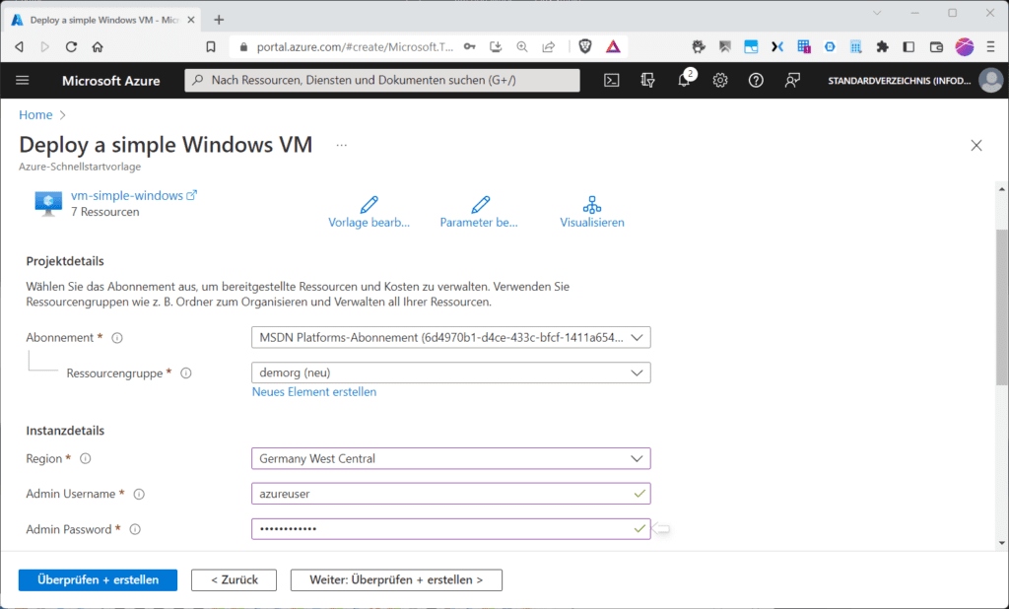1009x609 pixels.
Task: Open the browser sidebar panel icon
Action: click(x=908, y=46)
